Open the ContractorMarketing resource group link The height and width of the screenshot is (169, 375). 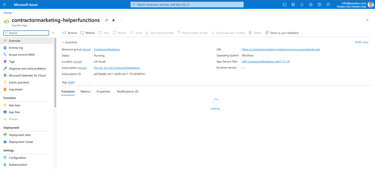[x=107, y=49]
